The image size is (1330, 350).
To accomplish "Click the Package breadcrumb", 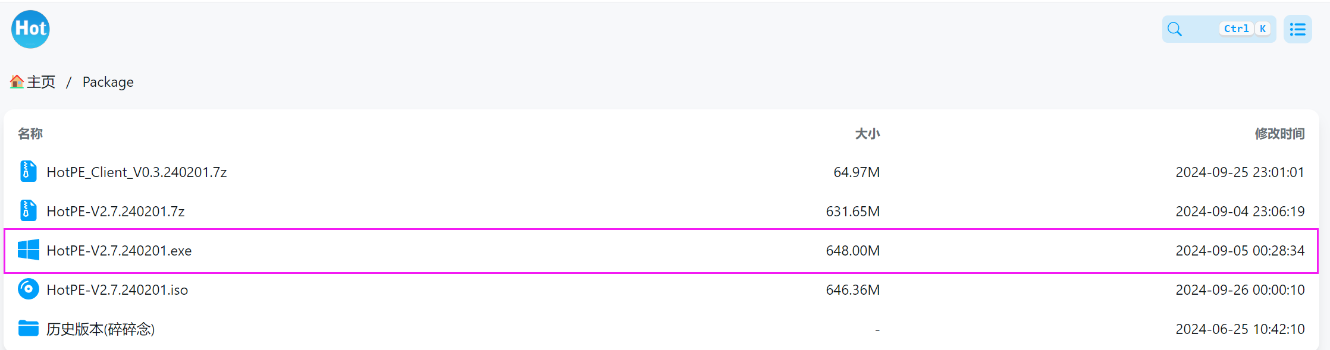I will pos(108,82).
